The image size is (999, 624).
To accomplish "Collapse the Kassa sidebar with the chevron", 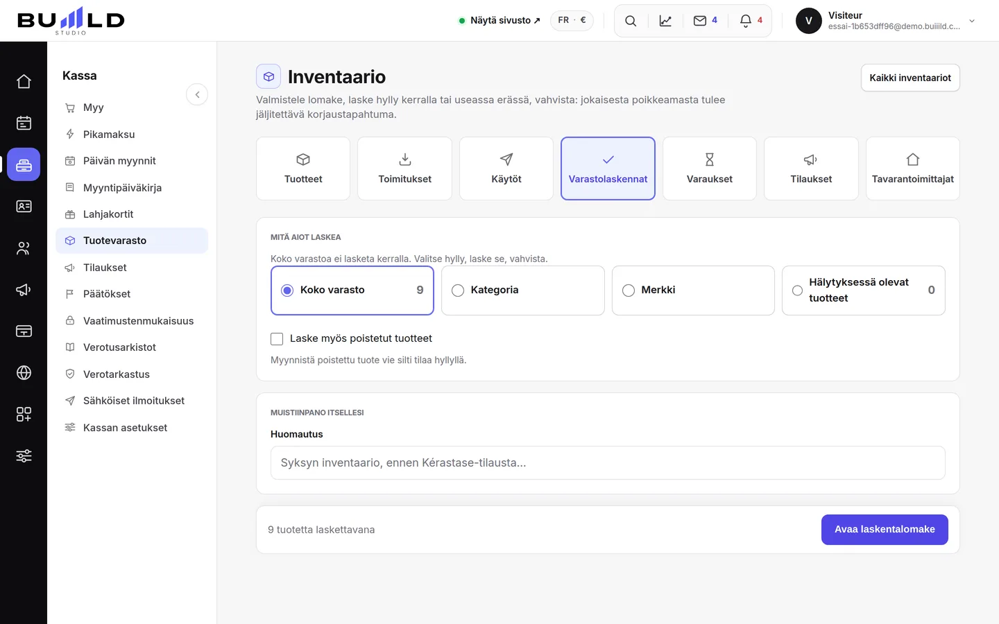I will [197, 94].
